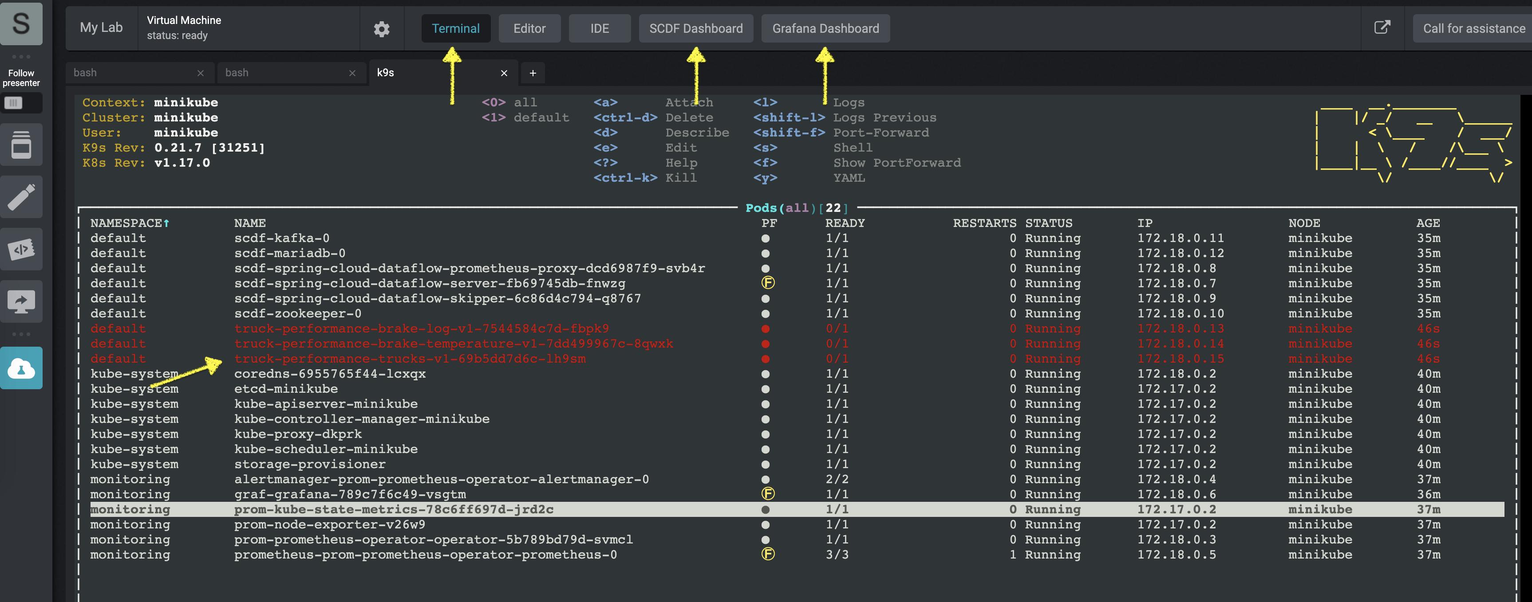Click the settings gear icon
Screen dimensions: 1532x602
tap(382, 27)
